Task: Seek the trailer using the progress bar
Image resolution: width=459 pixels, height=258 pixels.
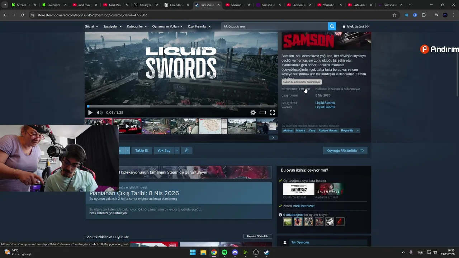Action: click(x=181, y=106)
